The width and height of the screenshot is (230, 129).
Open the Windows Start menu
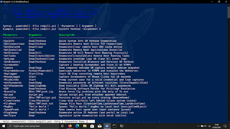[x=3, y=126]
